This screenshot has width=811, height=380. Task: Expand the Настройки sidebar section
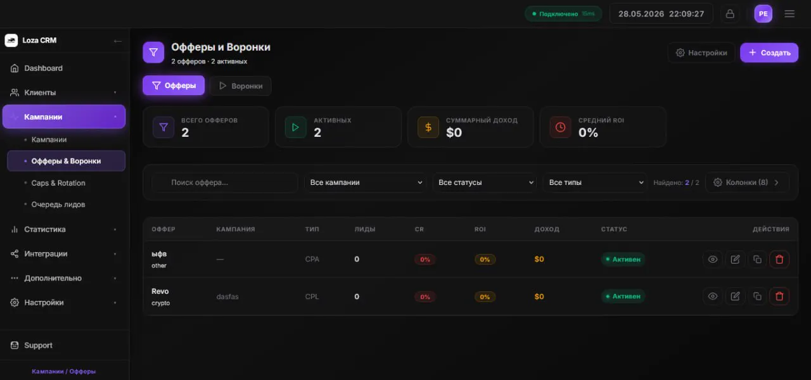64,302
